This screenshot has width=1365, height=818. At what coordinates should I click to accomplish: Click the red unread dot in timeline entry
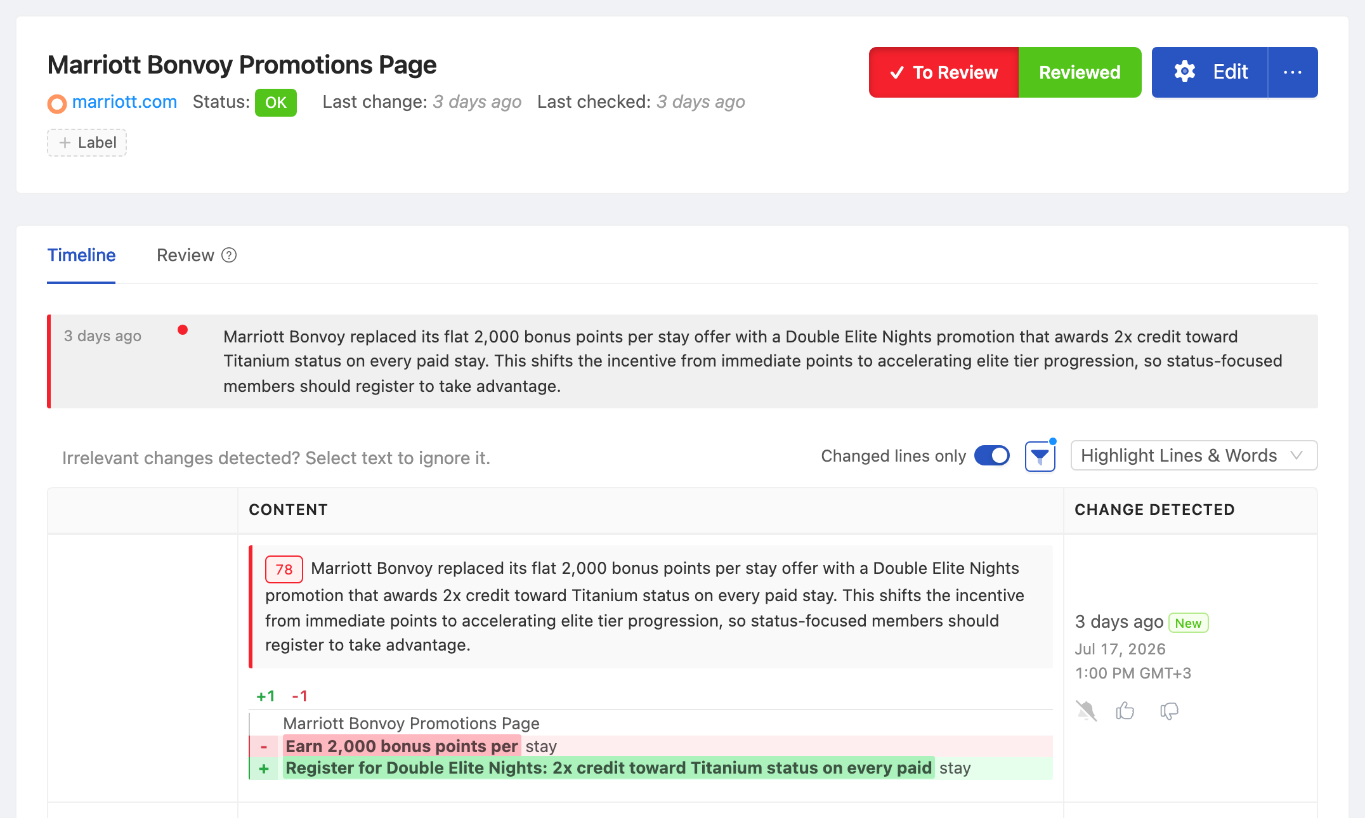183,330
